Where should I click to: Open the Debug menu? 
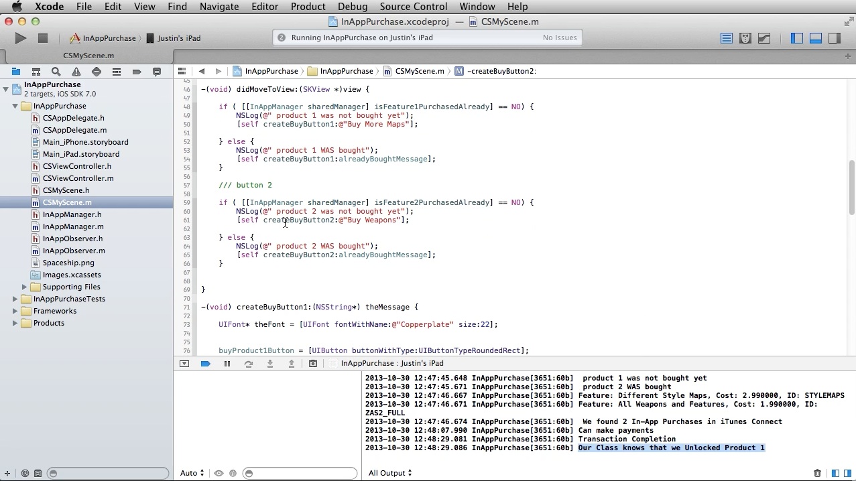point(353,7)
